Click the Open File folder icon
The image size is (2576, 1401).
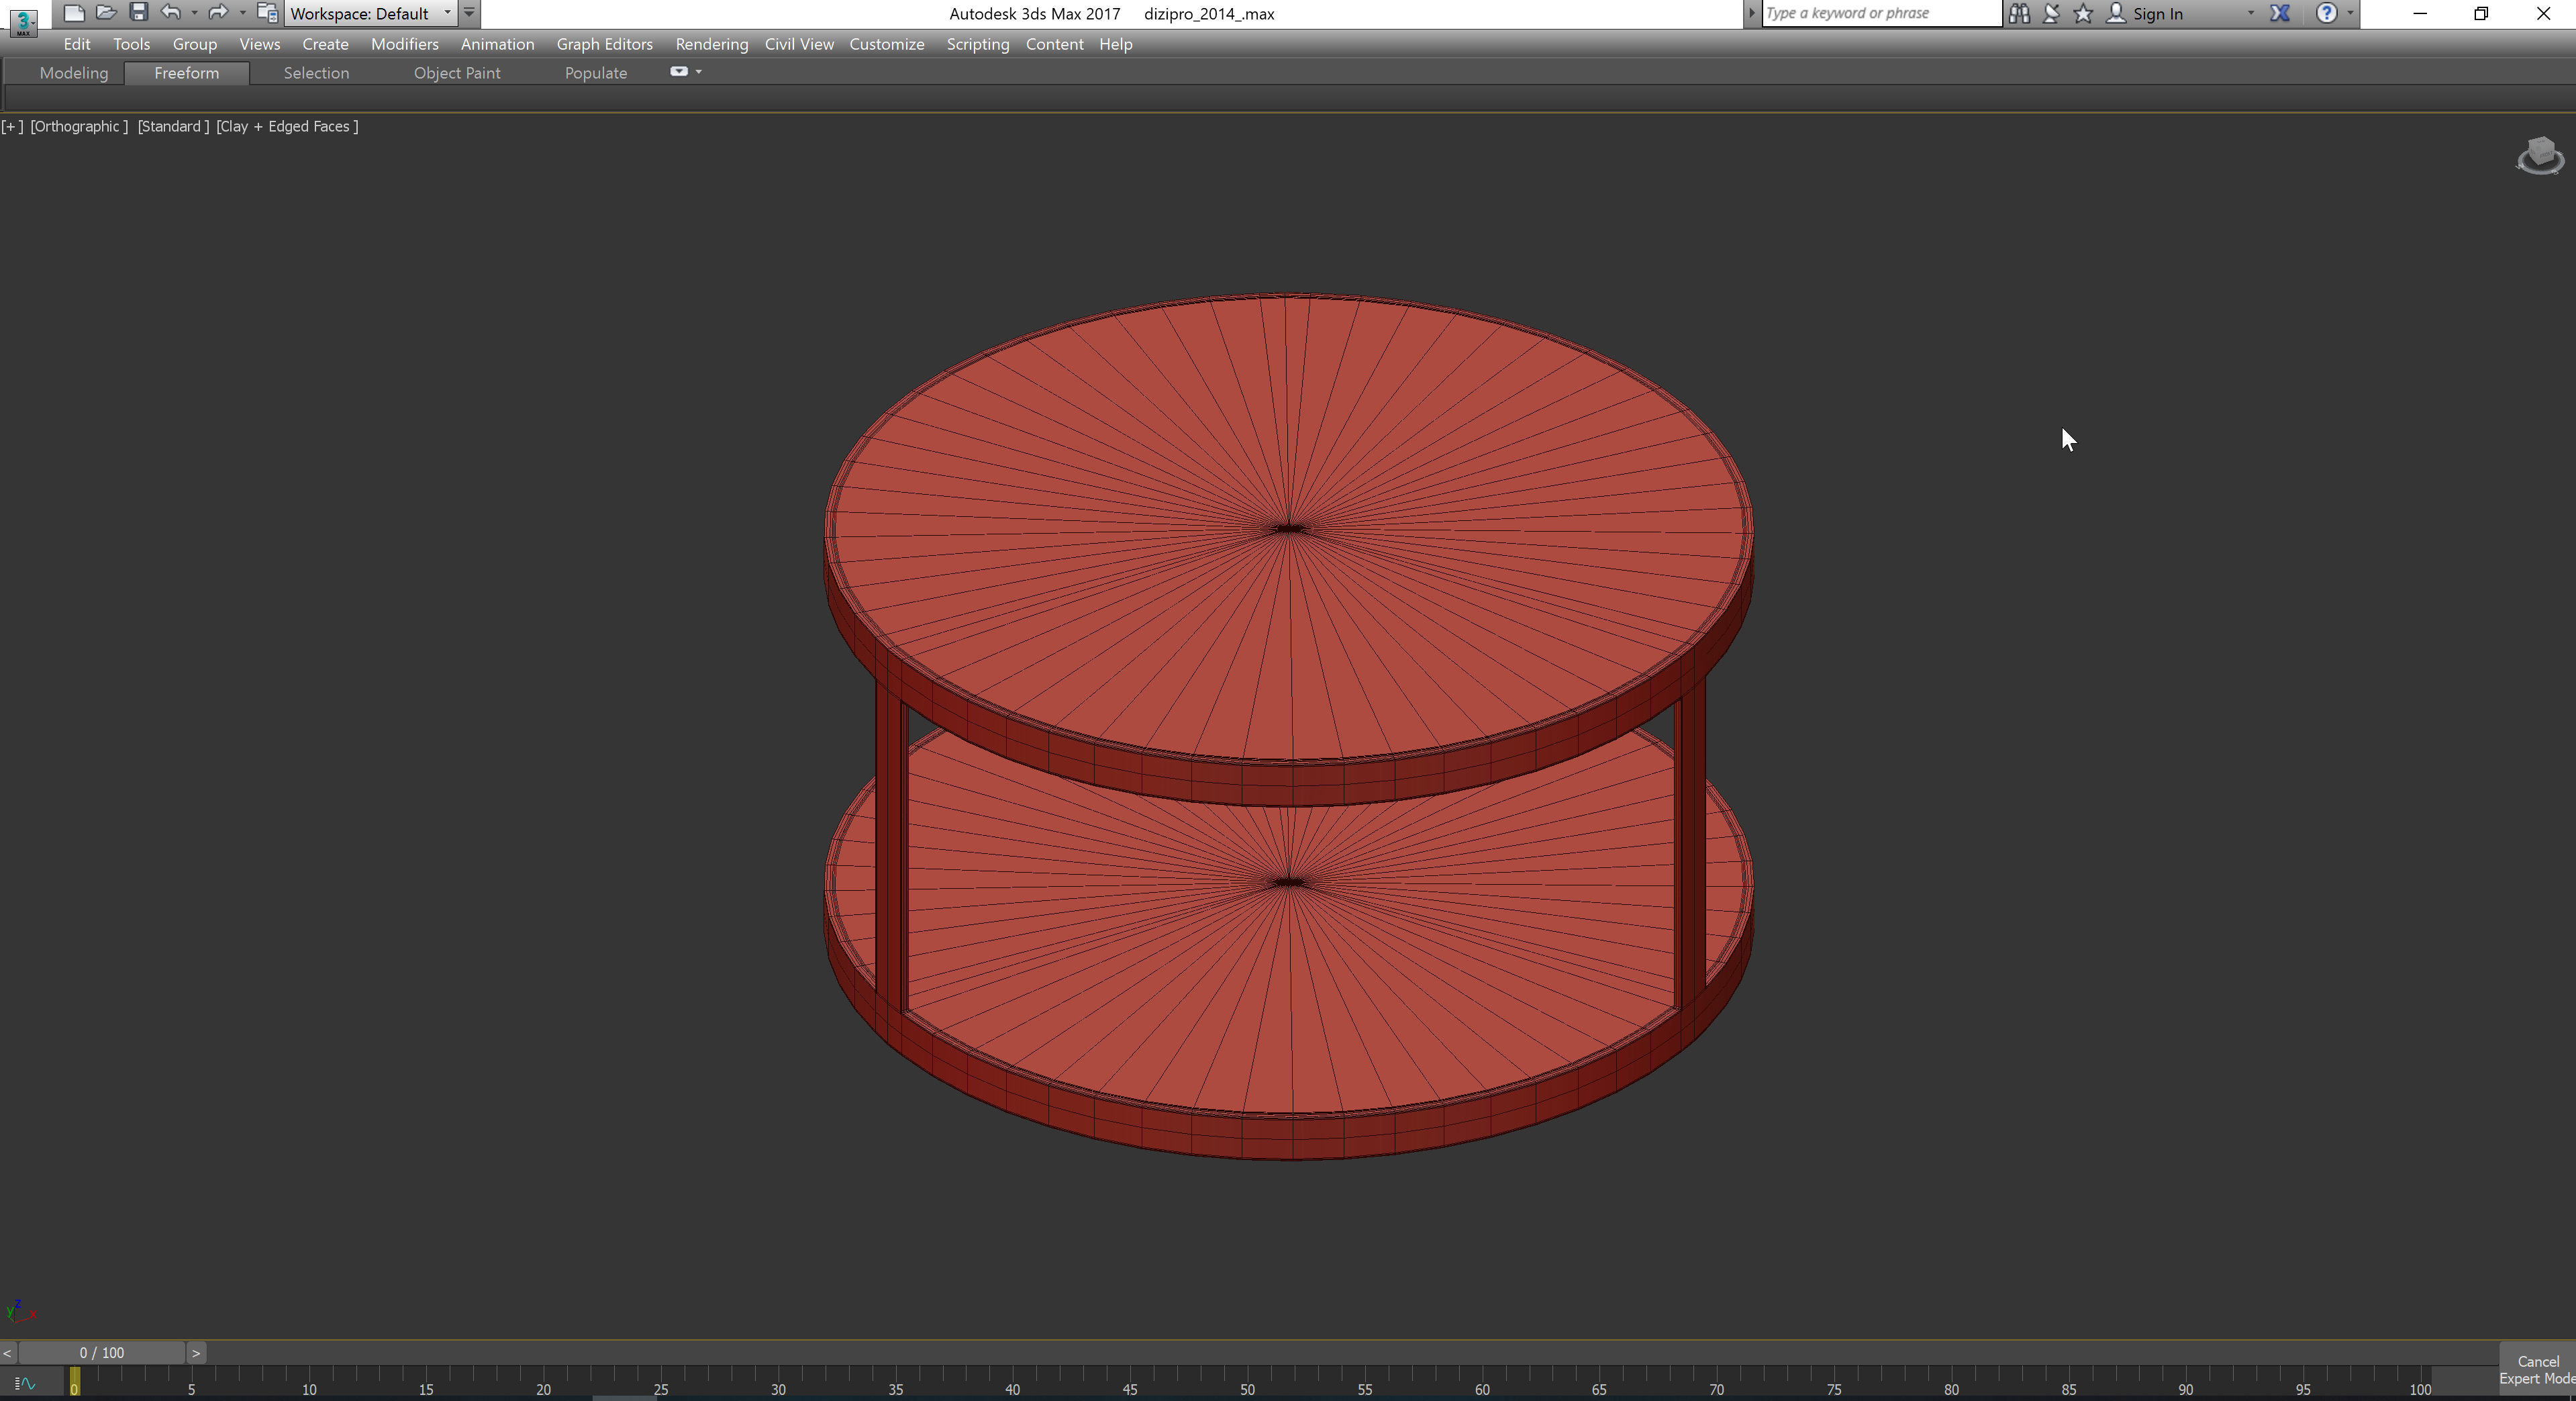[105, 13]
